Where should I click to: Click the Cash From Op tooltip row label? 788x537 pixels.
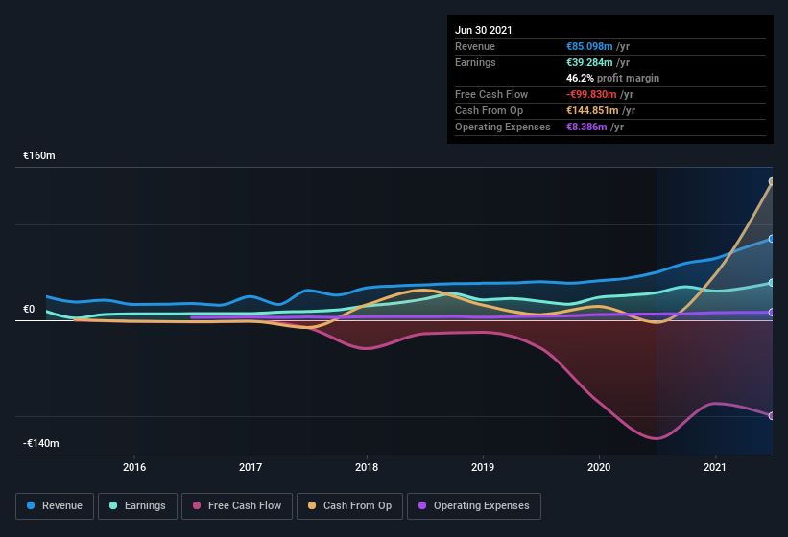[489, 110]
